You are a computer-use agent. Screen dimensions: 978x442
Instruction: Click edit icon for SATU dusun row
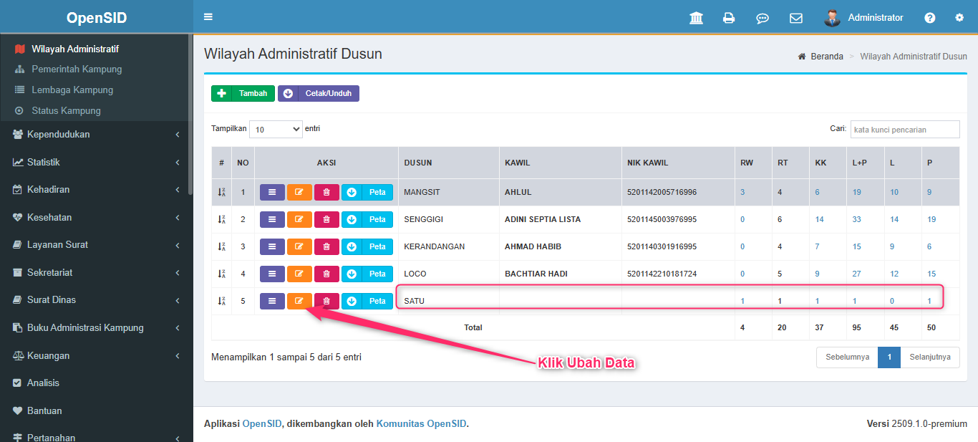coord(299,301)
